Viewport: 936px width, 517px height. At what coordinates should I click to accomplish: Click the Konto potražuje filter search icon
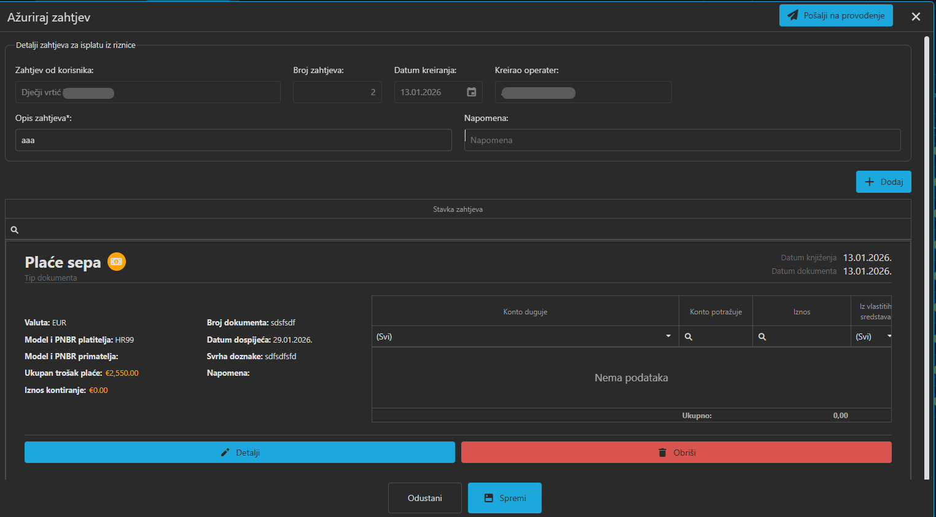pos(688,336)
